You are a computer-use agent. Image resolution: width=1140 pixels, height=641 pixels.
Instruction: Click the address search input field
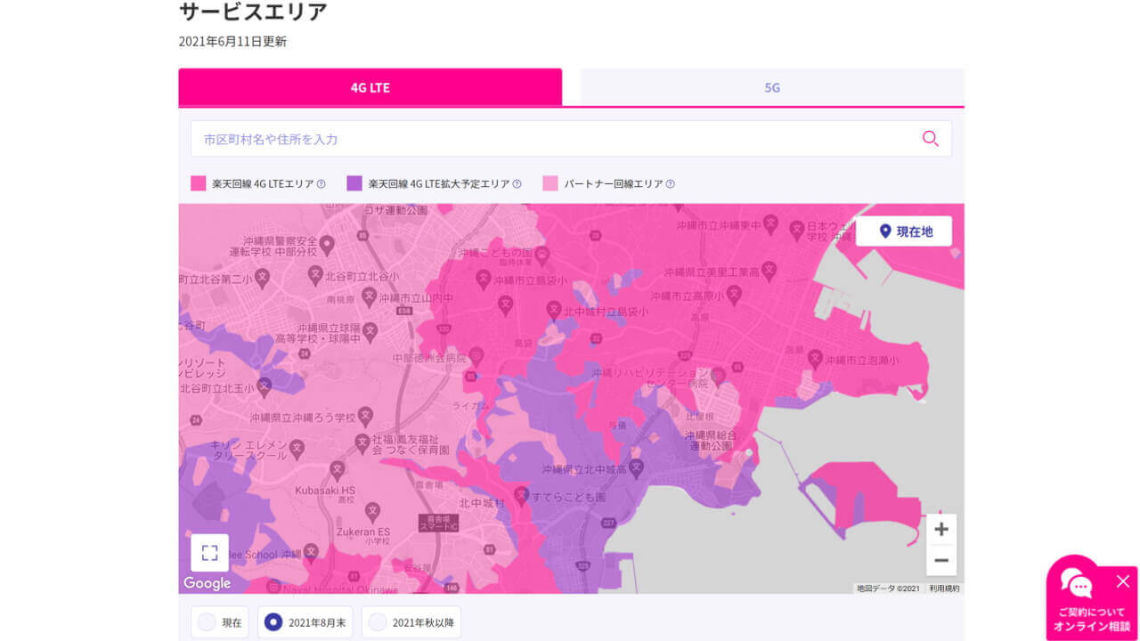point(534,139)
